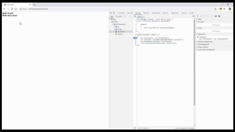This screenshot has width=235, height=132.
Task: Click the address bar URL
Action: (x=38, y=9)
